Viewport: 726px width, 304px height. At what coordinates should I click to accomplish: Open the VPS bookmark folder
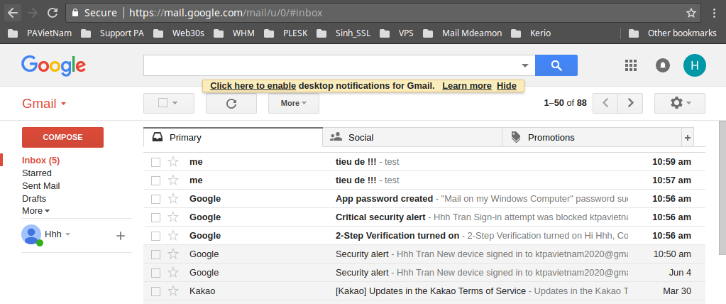(x=397, y=33)
